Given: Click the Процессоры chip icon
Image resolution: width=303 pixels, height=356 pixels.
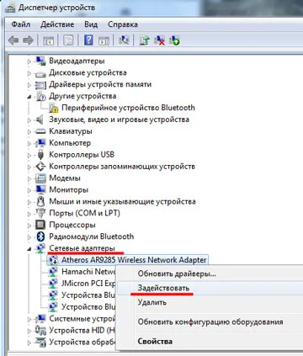Looking at the screenshot, I should 40,225.
